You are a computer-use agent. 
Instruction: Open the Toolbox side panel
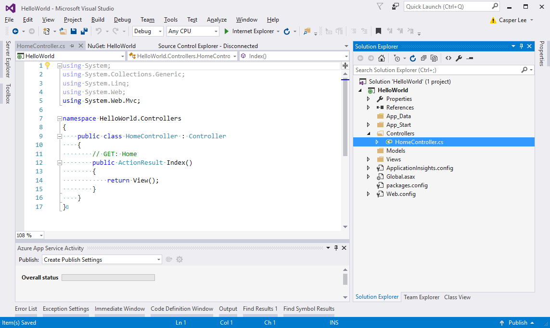click(8, 94)
